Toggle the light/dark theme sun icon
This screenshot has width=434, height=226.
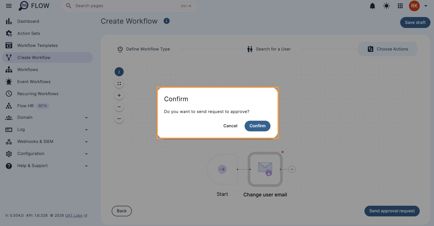(386, 6)
